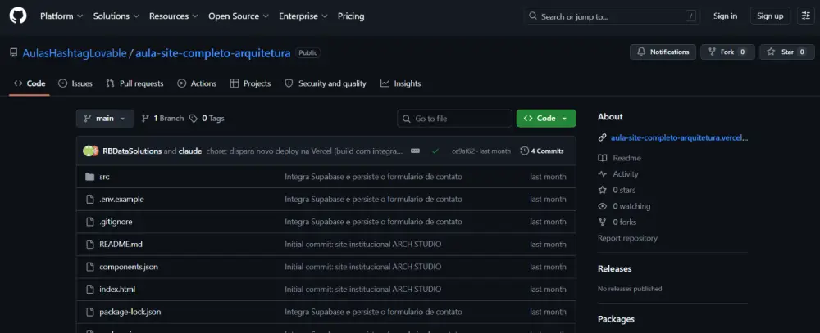Screen dimensions: 820x333
Task: View the 4 Commits history
Action: click(542, 151)
